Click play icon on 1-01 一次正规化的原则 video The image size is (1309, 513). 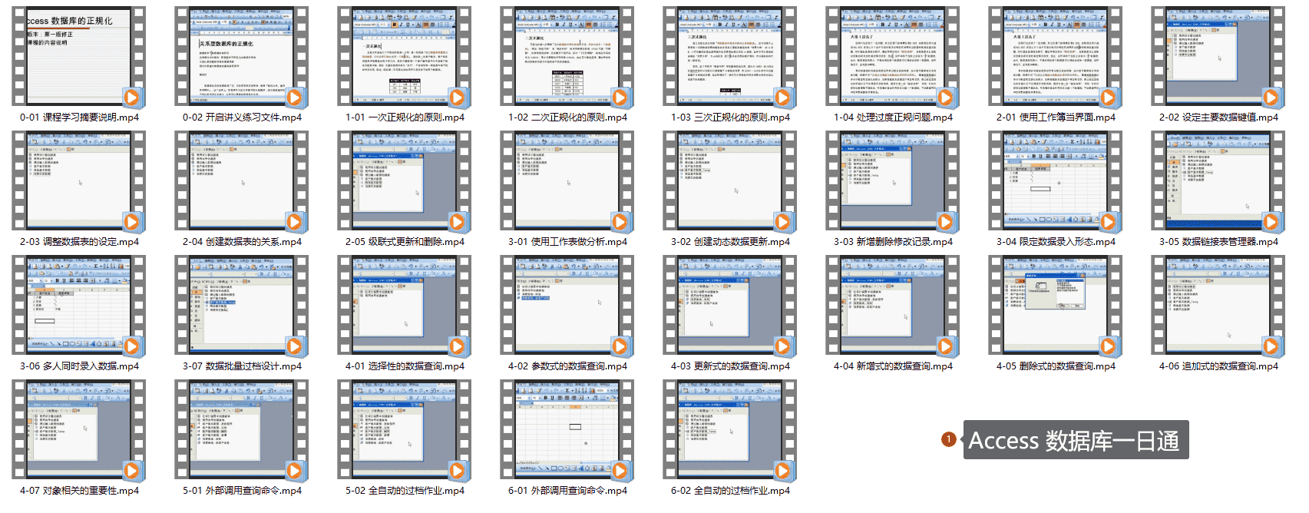pos(457,98)
